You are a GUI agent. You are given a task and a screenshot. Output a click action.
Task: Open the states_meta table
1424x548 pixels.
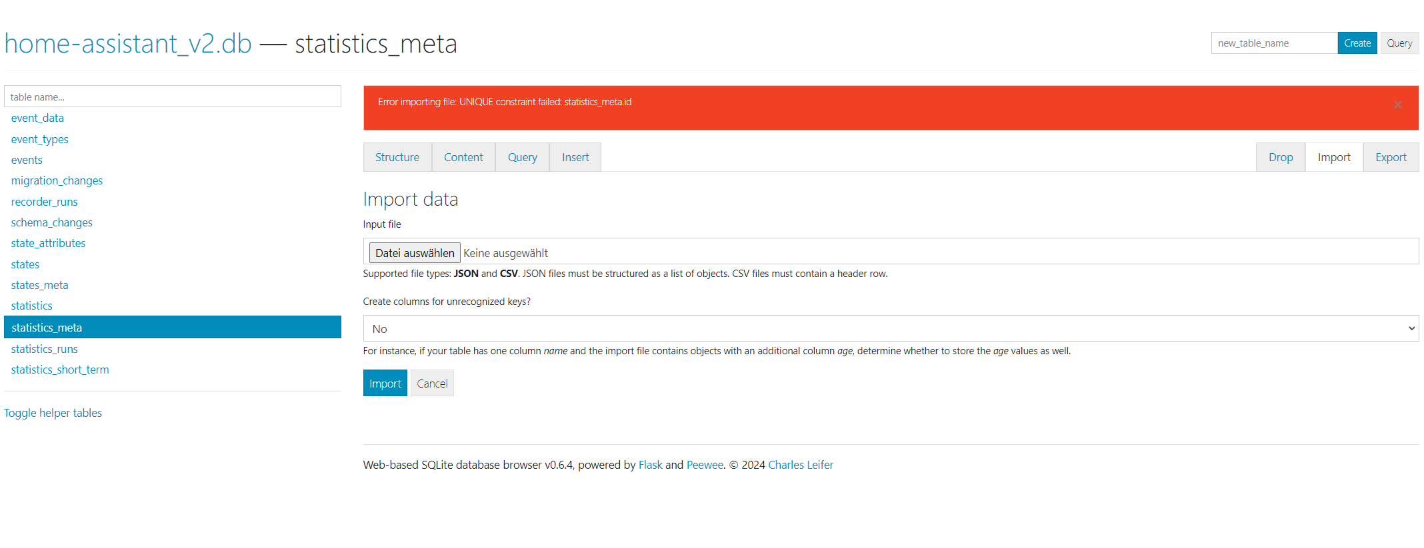click(39, 285)
